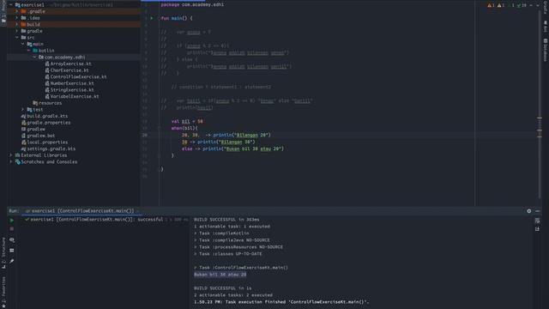Collapse the main folder
Viewport: 549px width, 309px height.
point(23,44)
